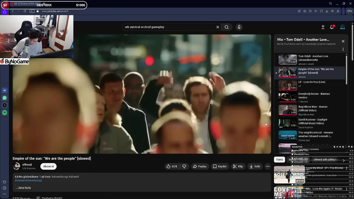The height and width of the screenshot is (199, 354).
Task: Open YouTube notifications bell
Action: click(332, 27)
